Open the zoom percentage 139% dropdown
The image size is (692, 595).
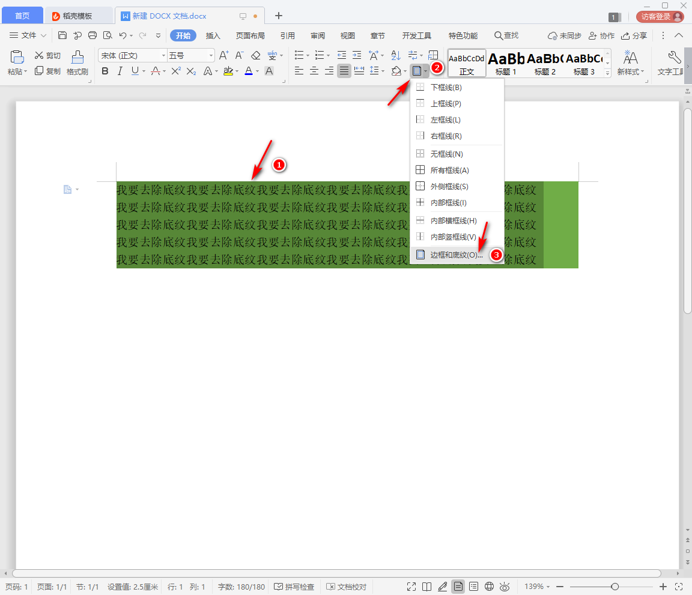(537, 587)
